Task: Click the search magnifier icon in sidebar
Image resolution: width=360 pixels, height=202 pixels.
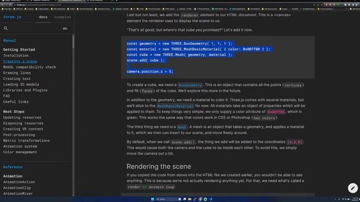Action: [x=6, y=28]
